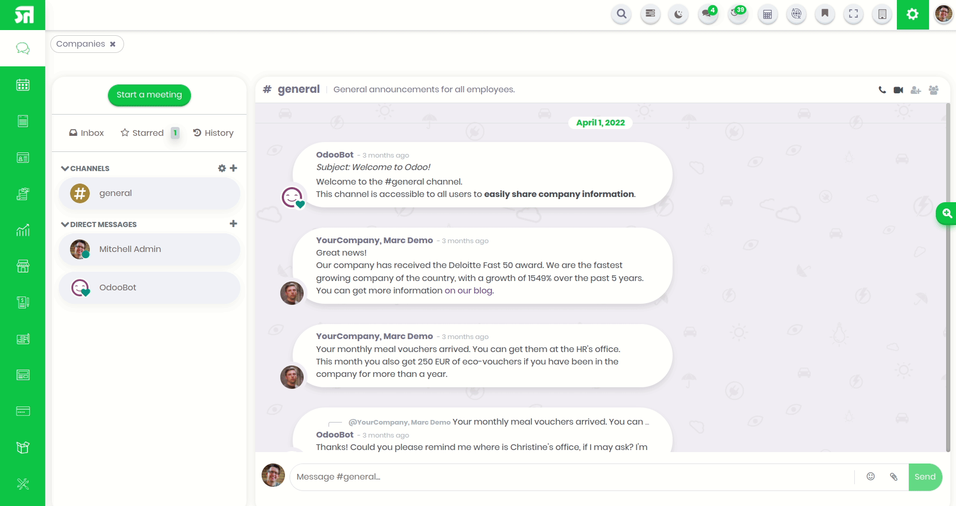The width and height of the screenshot is (956, 506).
Task: Open chat with OdooBot in sidebar
Action: [x=149, y=288]
